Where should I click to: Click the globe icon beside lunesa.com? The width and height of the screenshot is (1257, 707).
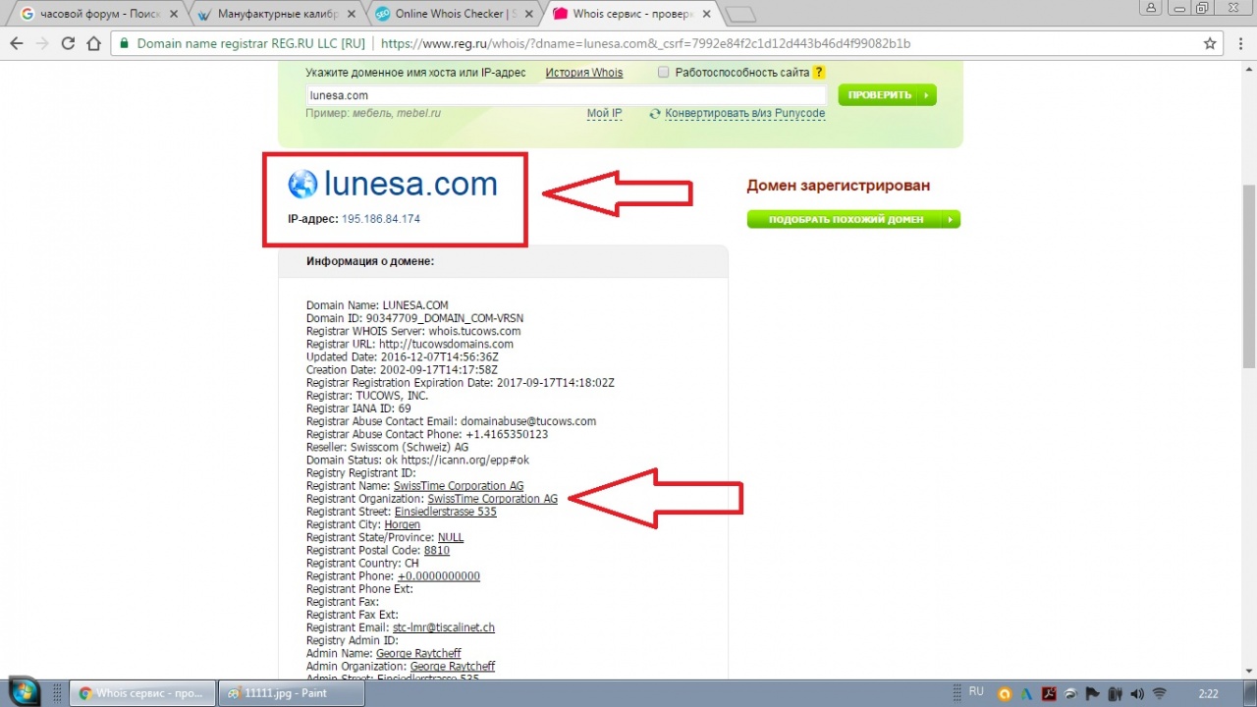(x=302, y=184)
